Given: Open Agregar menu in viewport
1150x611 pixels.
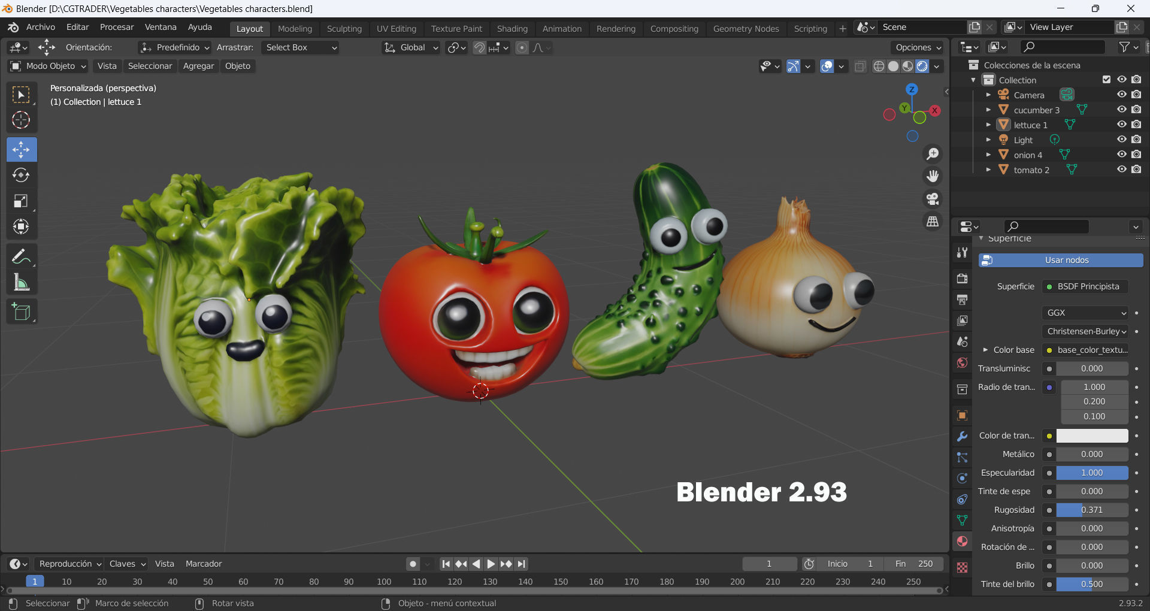Looking at the screenshot, I should pyautogui.click(x=198, y=66).
